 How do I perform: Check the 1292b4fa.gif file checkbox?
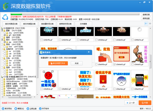pos(42,40)
